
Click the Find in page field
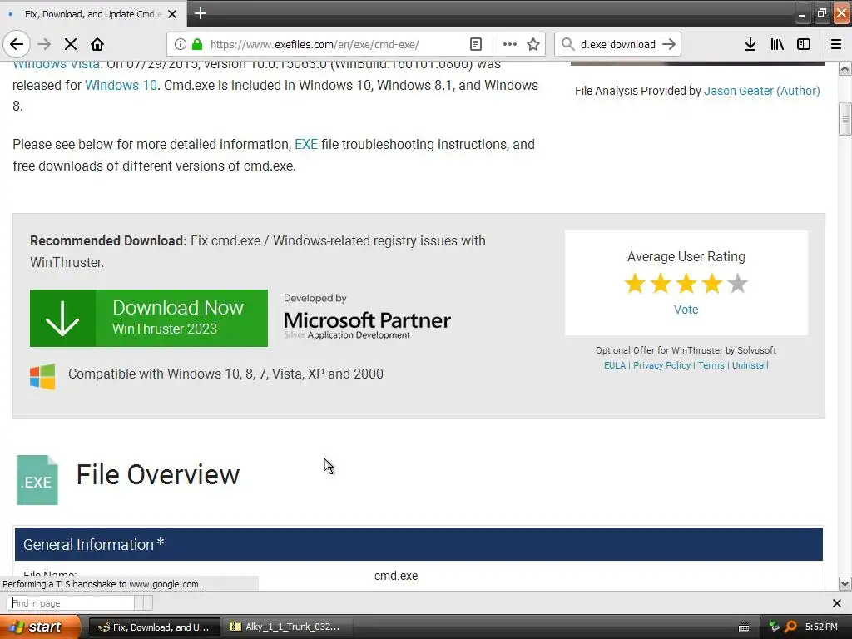pos(71,602)
